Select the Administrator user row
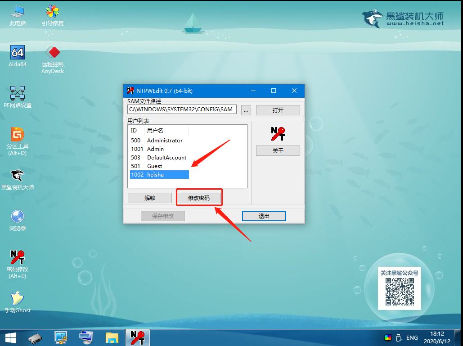The height and width of the screenshot is (346, 463). pyautogui.click(x=165, y=141)
